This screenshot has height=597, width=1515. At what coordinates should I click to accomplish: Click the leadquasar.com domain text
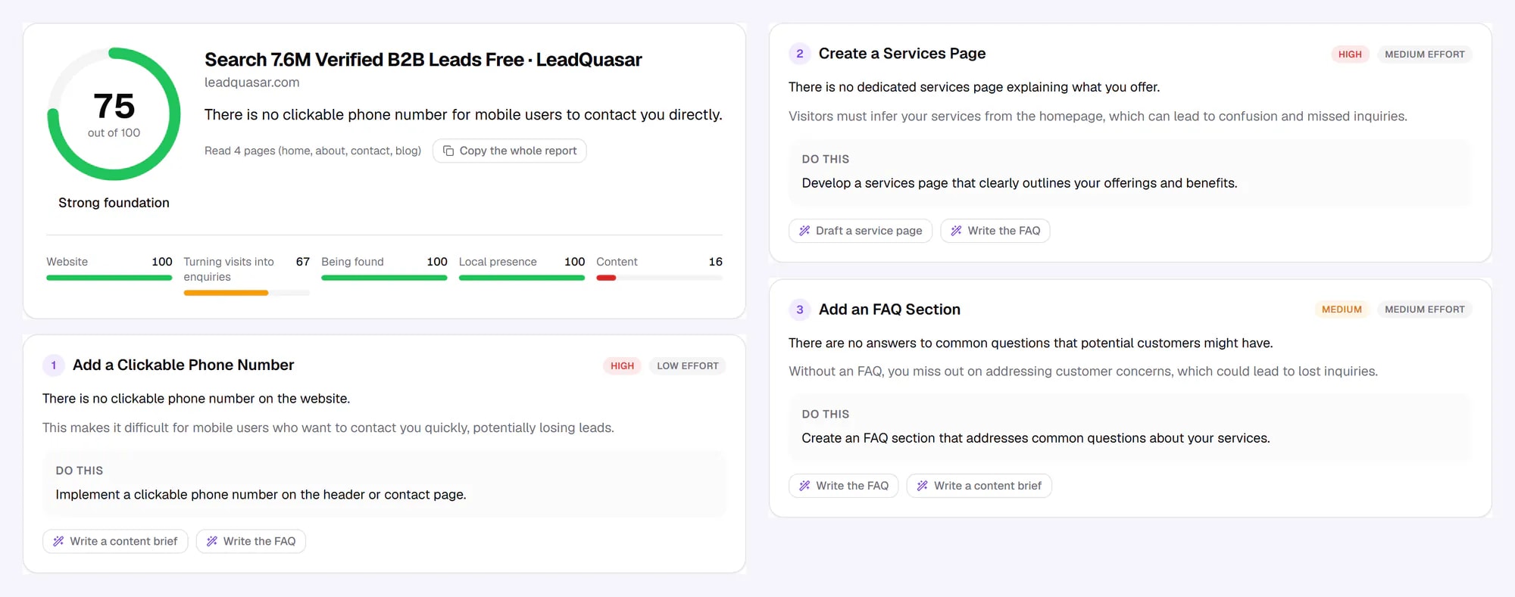point(251,82)
